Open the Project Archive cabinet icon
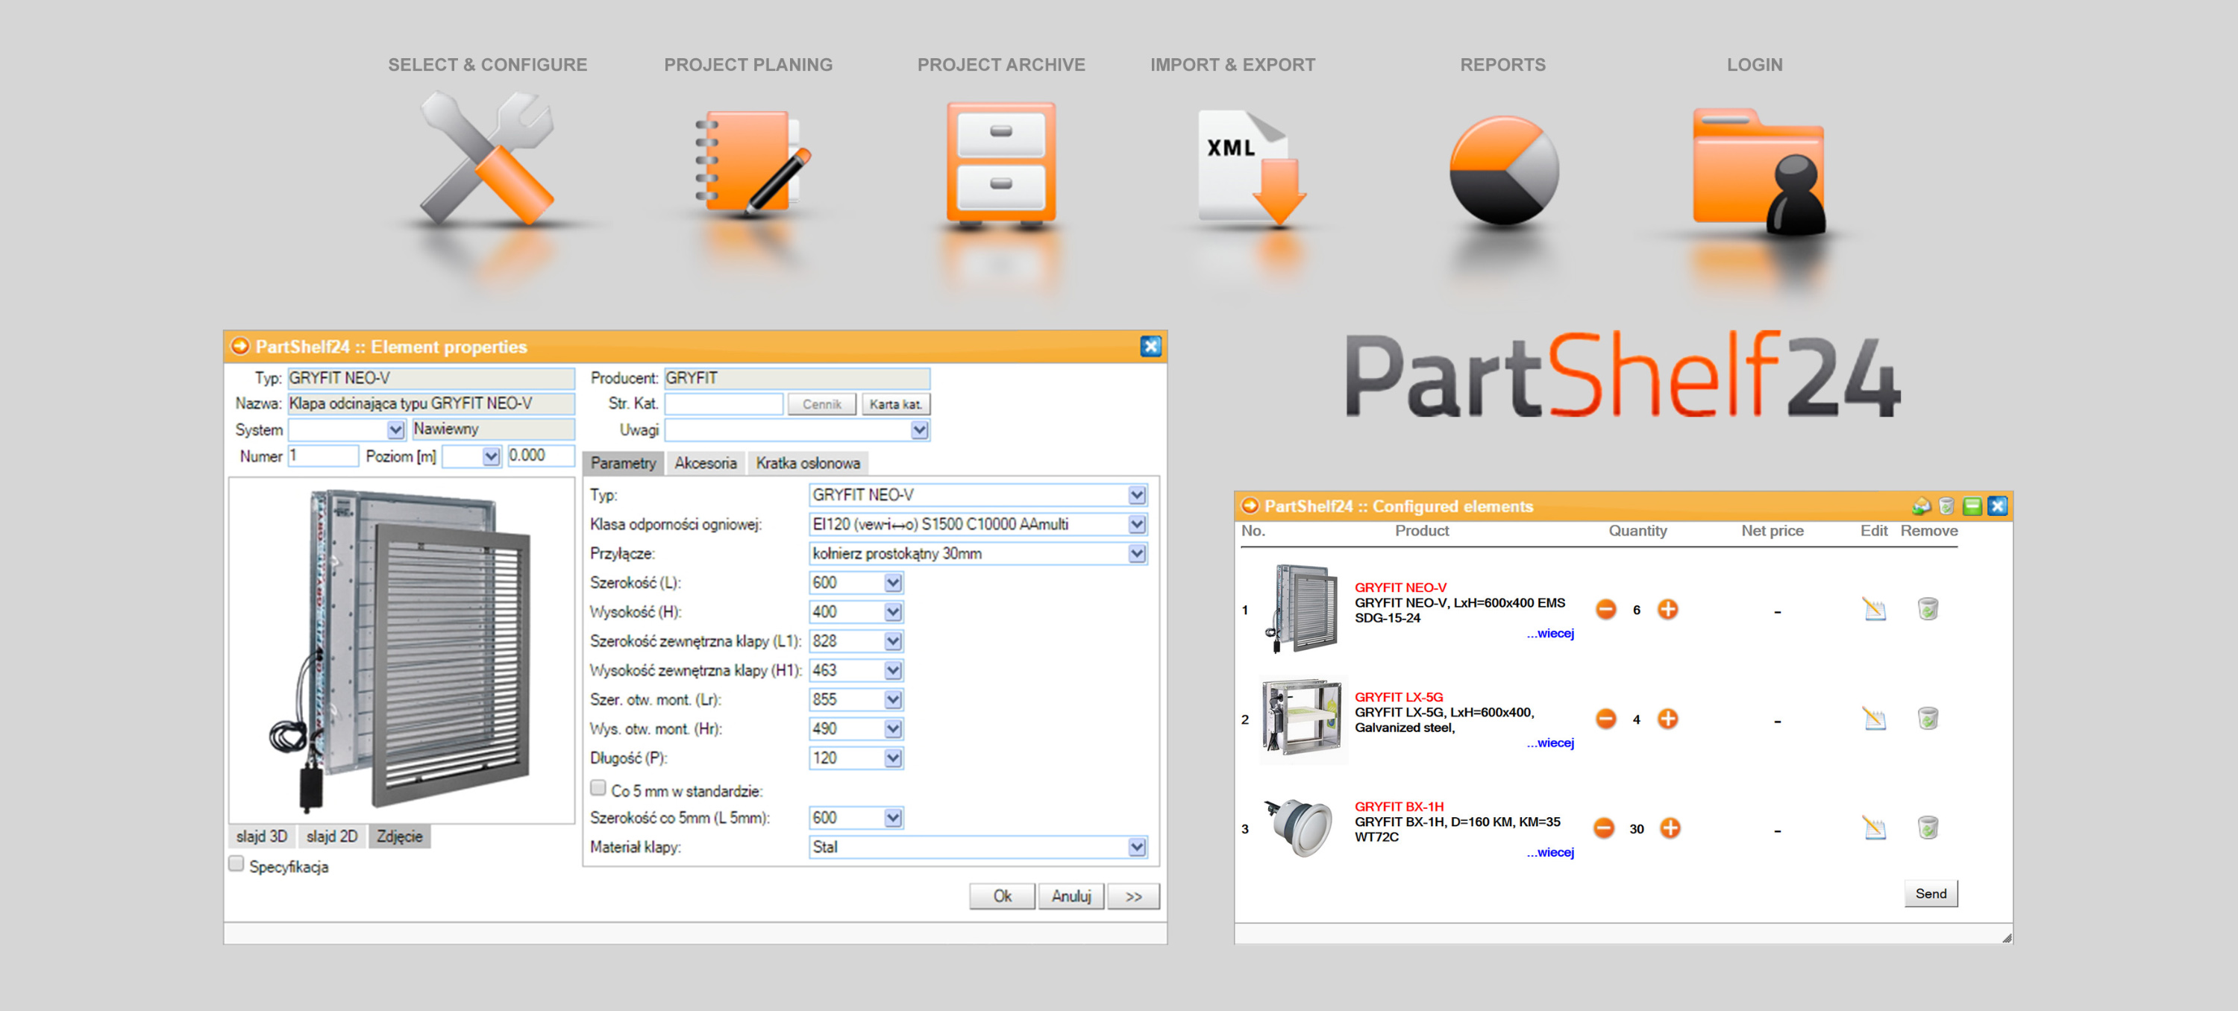 (x=1001, y=163)
